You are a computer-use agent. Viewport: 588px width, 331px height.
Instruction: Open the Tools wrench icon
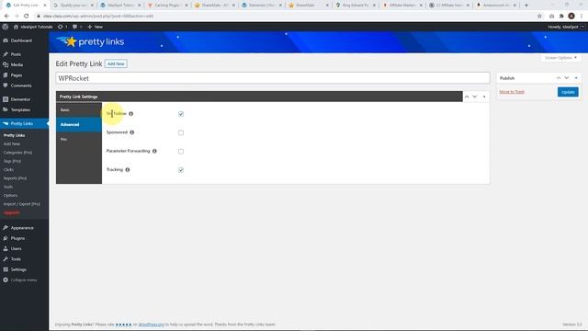point(6,259)
